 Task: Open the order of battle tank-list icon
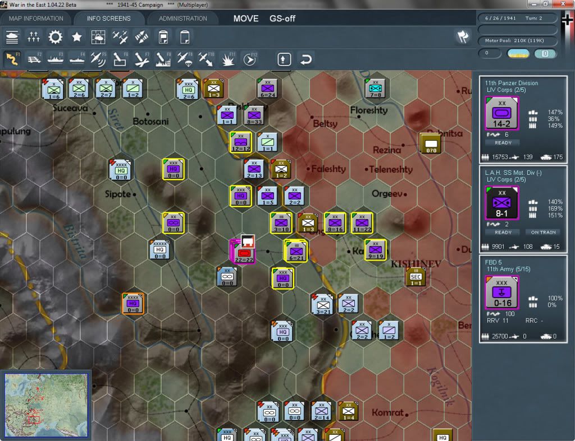tap(12, 37)
